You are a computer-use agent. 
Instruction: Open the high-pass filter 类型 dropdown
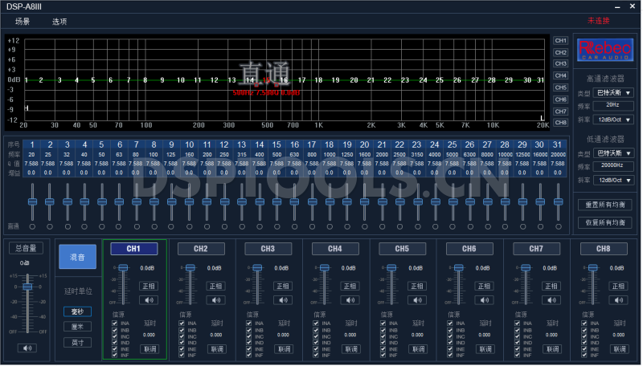click(x=613, y=93)
